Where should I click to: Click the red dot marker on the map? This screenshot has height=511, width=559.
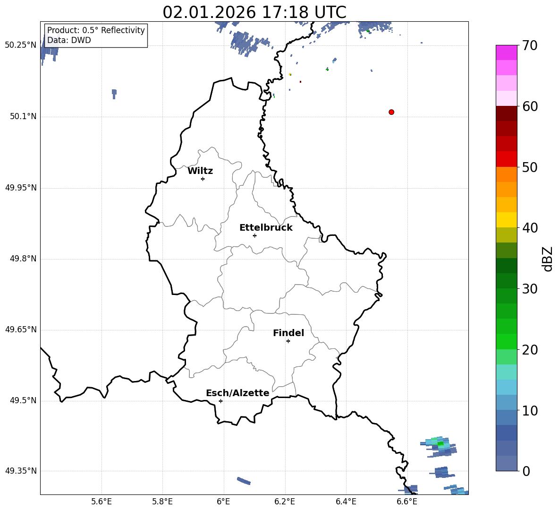[391, 112]
